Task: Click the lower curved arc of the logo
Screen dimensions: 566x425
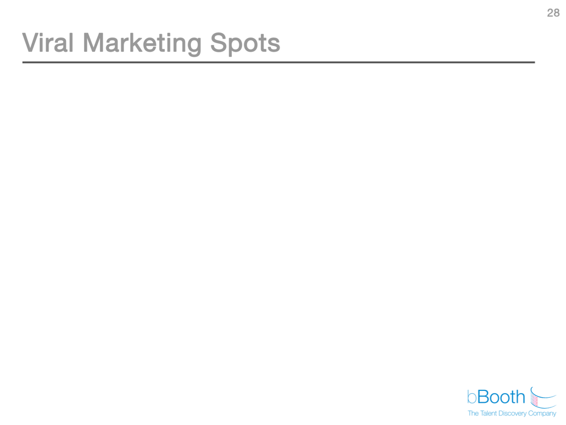Action: (x=547, y=406)
